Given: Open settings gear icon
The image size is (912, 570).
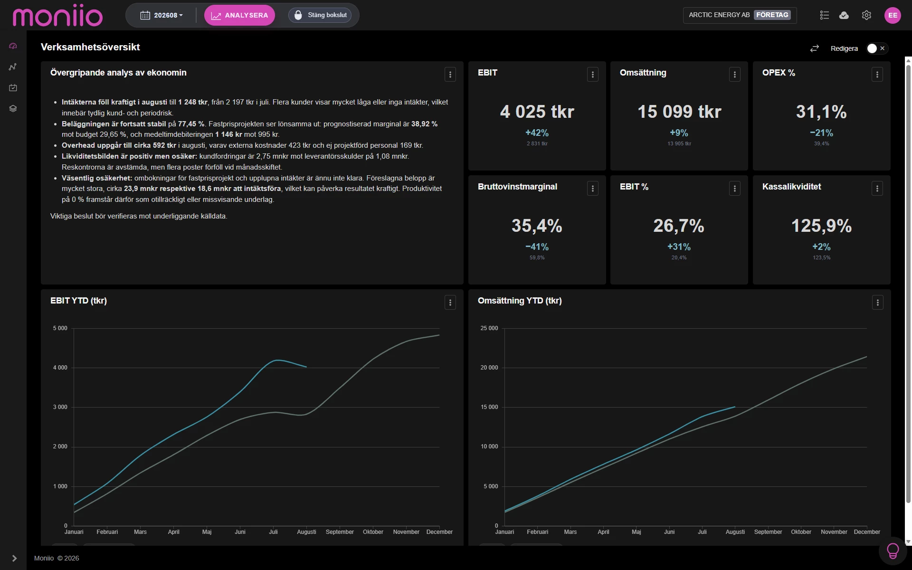Looking at the screenshot, I should 866,15.
